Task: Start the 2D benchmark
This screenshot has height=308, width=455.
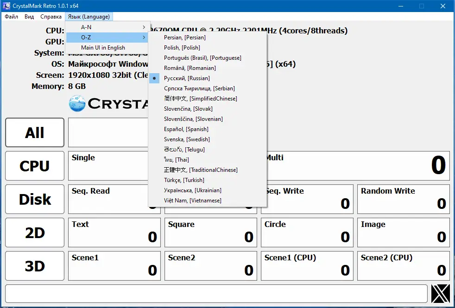Action: tap(35, 233)
